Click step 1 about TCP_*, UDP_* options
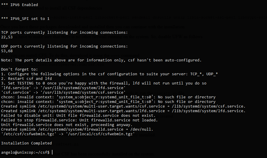Screen dimensions: 267x158 pyautogui.click(x=109, y=74)
